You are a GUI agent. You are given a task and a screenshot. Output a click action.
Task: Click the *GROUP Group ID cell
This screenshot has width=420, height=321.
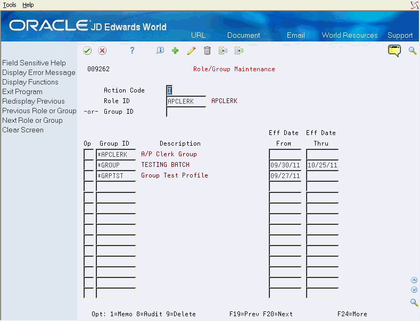coord(116,165)
